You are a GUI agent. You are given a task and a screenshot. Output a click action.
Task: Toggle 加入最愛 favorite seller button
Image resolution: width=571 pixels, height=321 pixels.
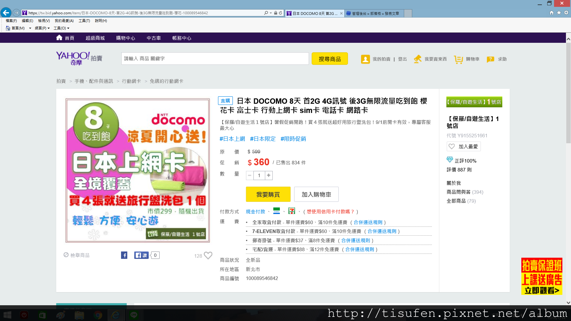pos(464,147)
